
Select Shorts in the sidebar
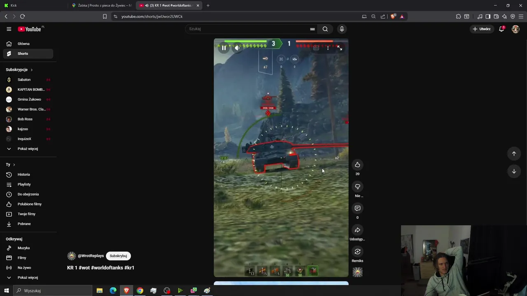click(28, 53)
